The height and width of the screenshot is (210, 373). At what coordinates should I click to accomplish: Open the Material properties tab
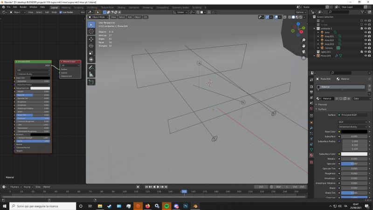point(311,155)
